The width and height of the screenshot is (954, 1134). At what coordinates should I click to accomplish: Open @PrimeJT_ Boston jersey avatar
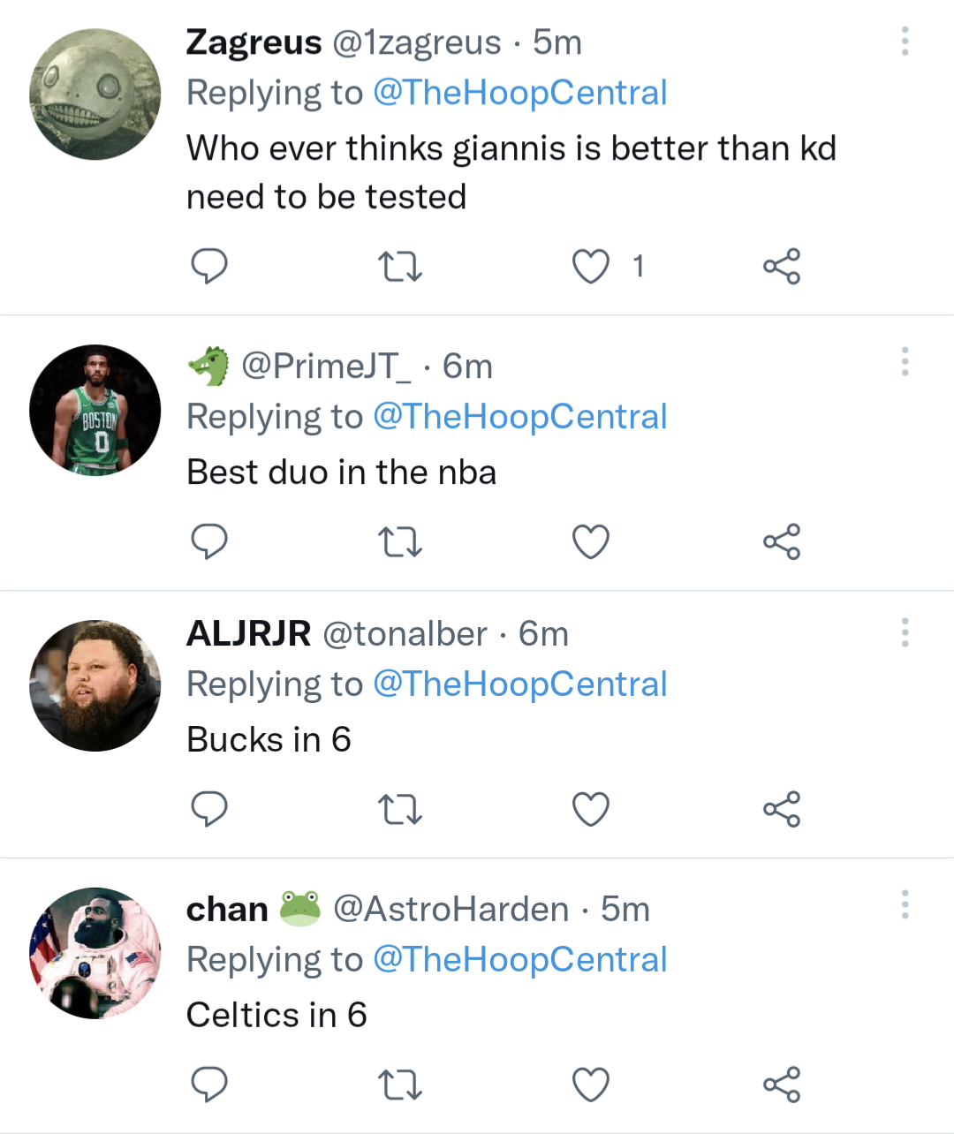pyautogui.click(x=95, y=411)
